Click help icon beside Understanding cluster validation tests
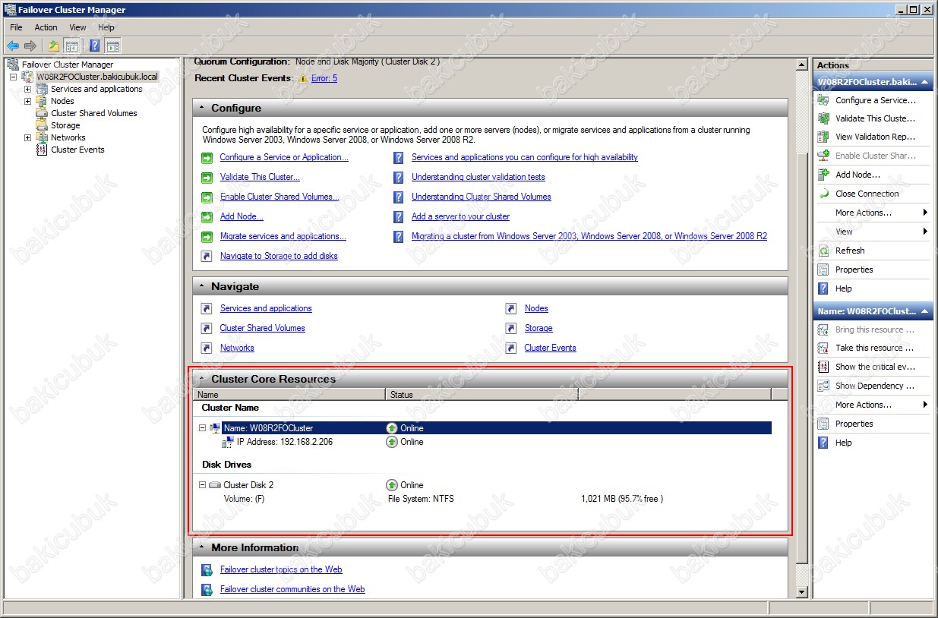The width and height of the screenshot is (938, 618). [398, 178]
